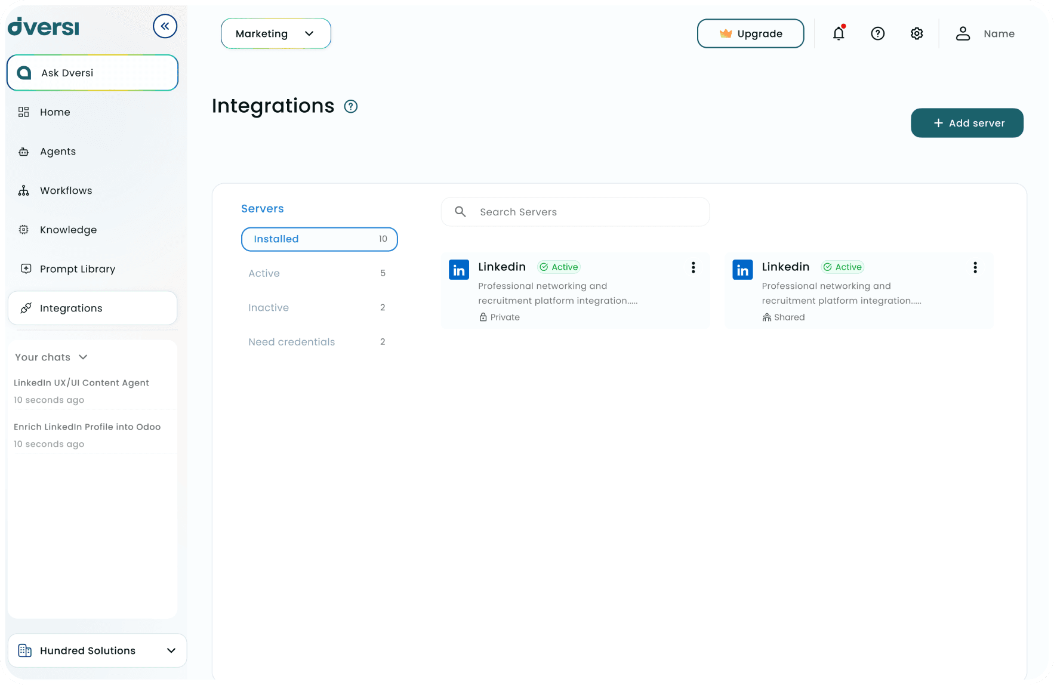Click the Agents robot icon
Screen dimensions: 1054x685
24,152
